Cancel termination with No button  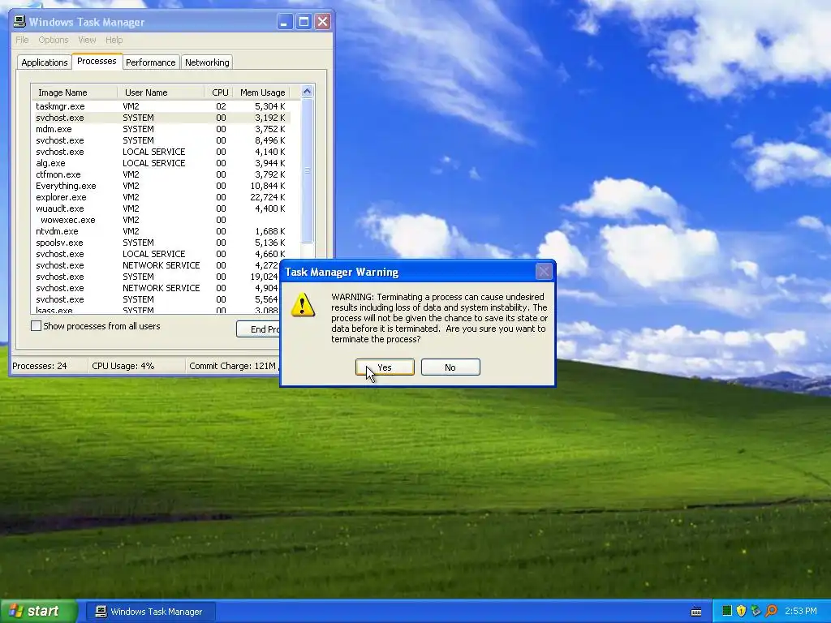[x=450, y=367]
